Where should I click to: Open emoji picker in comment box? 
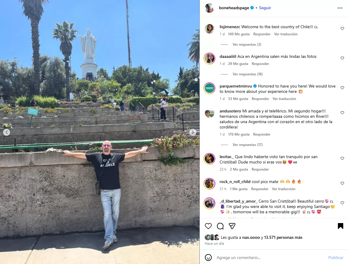point(208,257)
